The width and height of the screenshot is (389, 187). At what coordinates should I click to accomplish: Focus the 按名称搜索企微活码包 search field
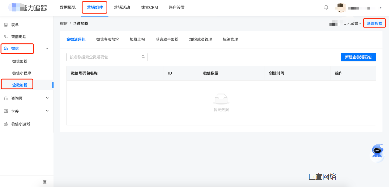(x=107, y=57)
